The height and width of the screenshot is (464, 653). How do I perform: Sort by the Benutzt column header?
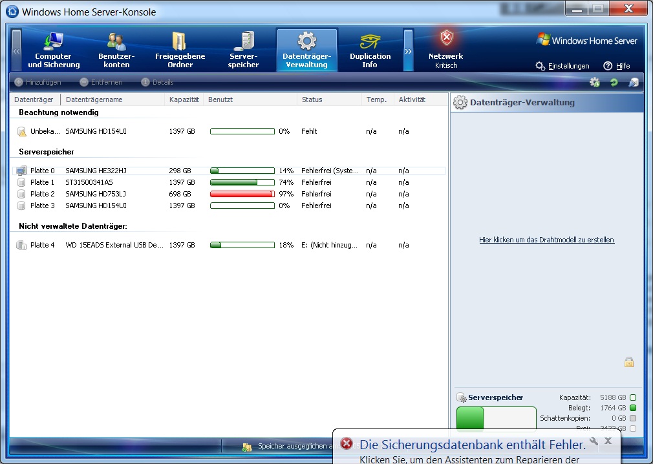(x=250, y=100)
